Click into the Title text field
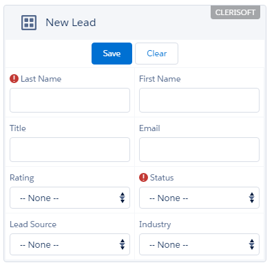 70,150
